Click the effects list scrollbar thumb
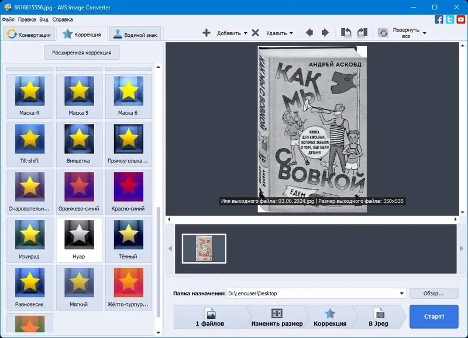 point(159,262)
